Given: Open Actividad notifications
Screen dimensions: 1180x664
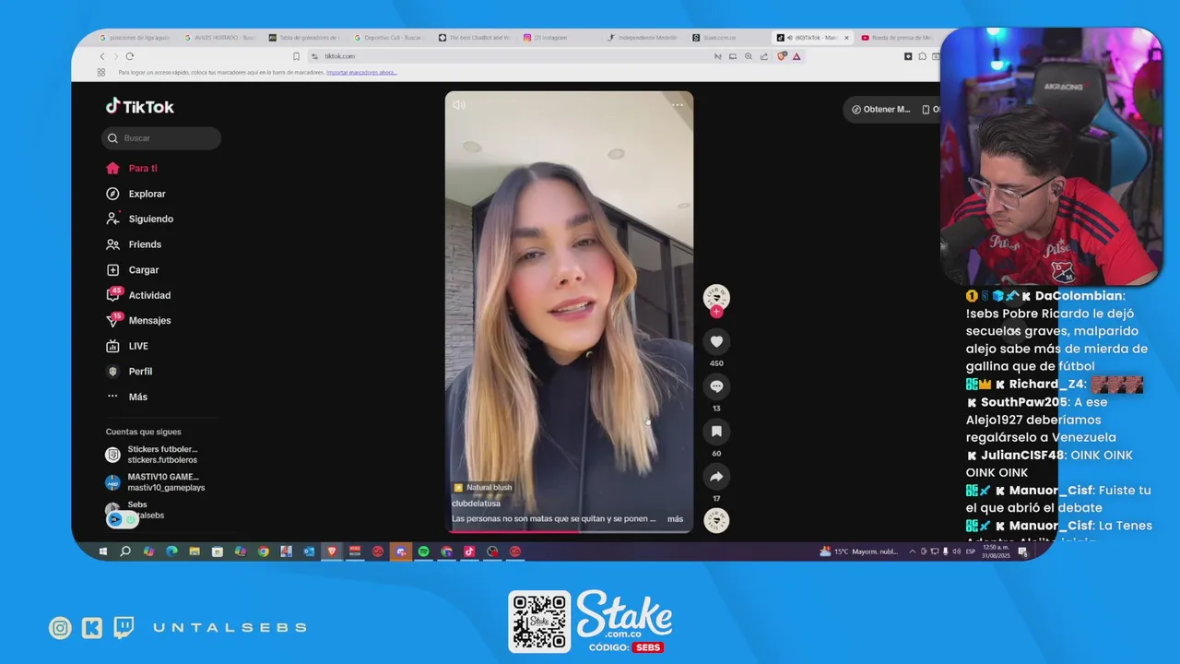Looking at the screenshot, I should pos(138,295).
